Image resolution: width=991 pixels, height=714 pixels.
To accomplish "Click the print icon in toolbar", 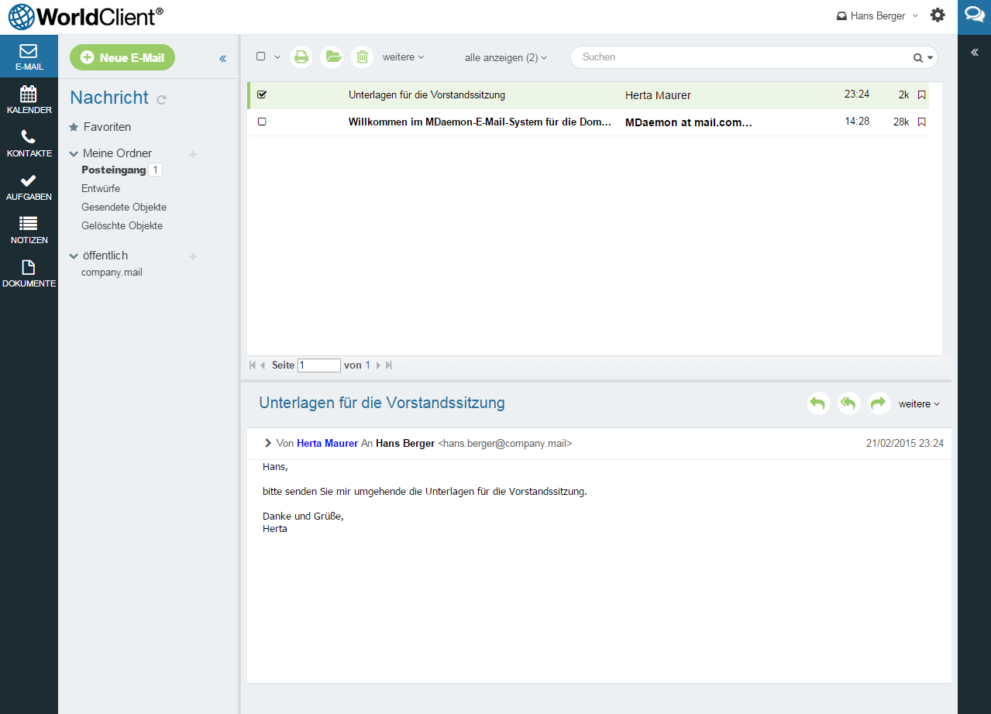I will (301, 57).
